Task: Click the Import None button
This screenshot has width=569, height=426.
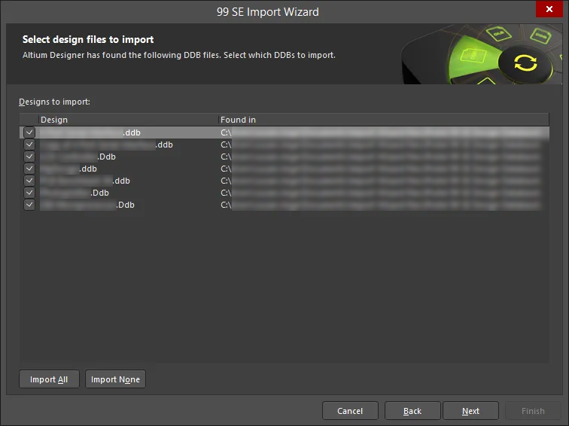Action: (115, 379)
